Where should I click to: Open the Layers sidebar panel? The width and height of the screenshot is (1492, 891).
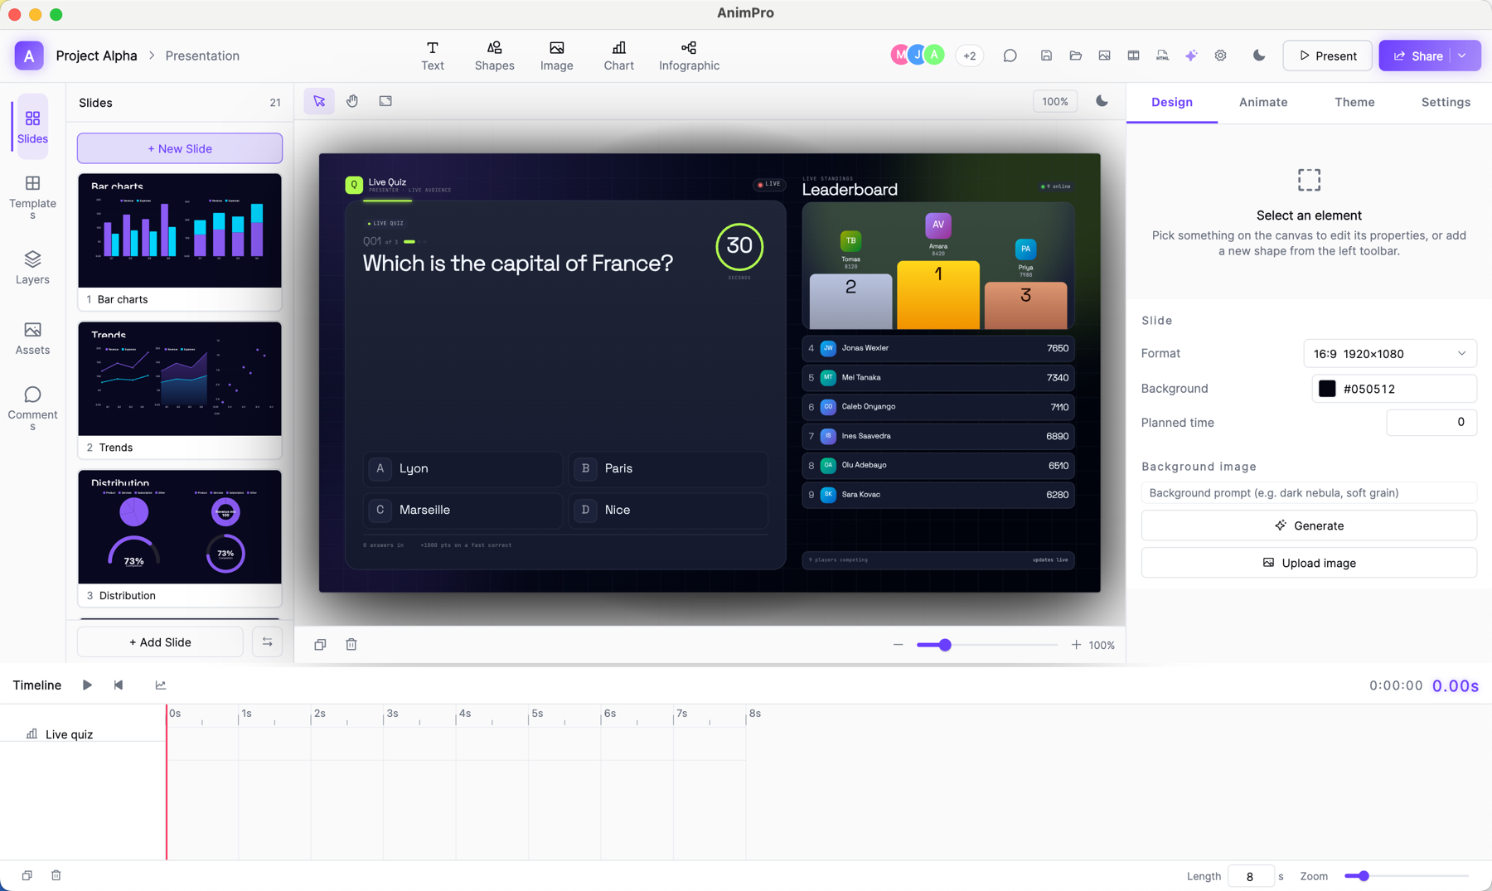(32, 268)
